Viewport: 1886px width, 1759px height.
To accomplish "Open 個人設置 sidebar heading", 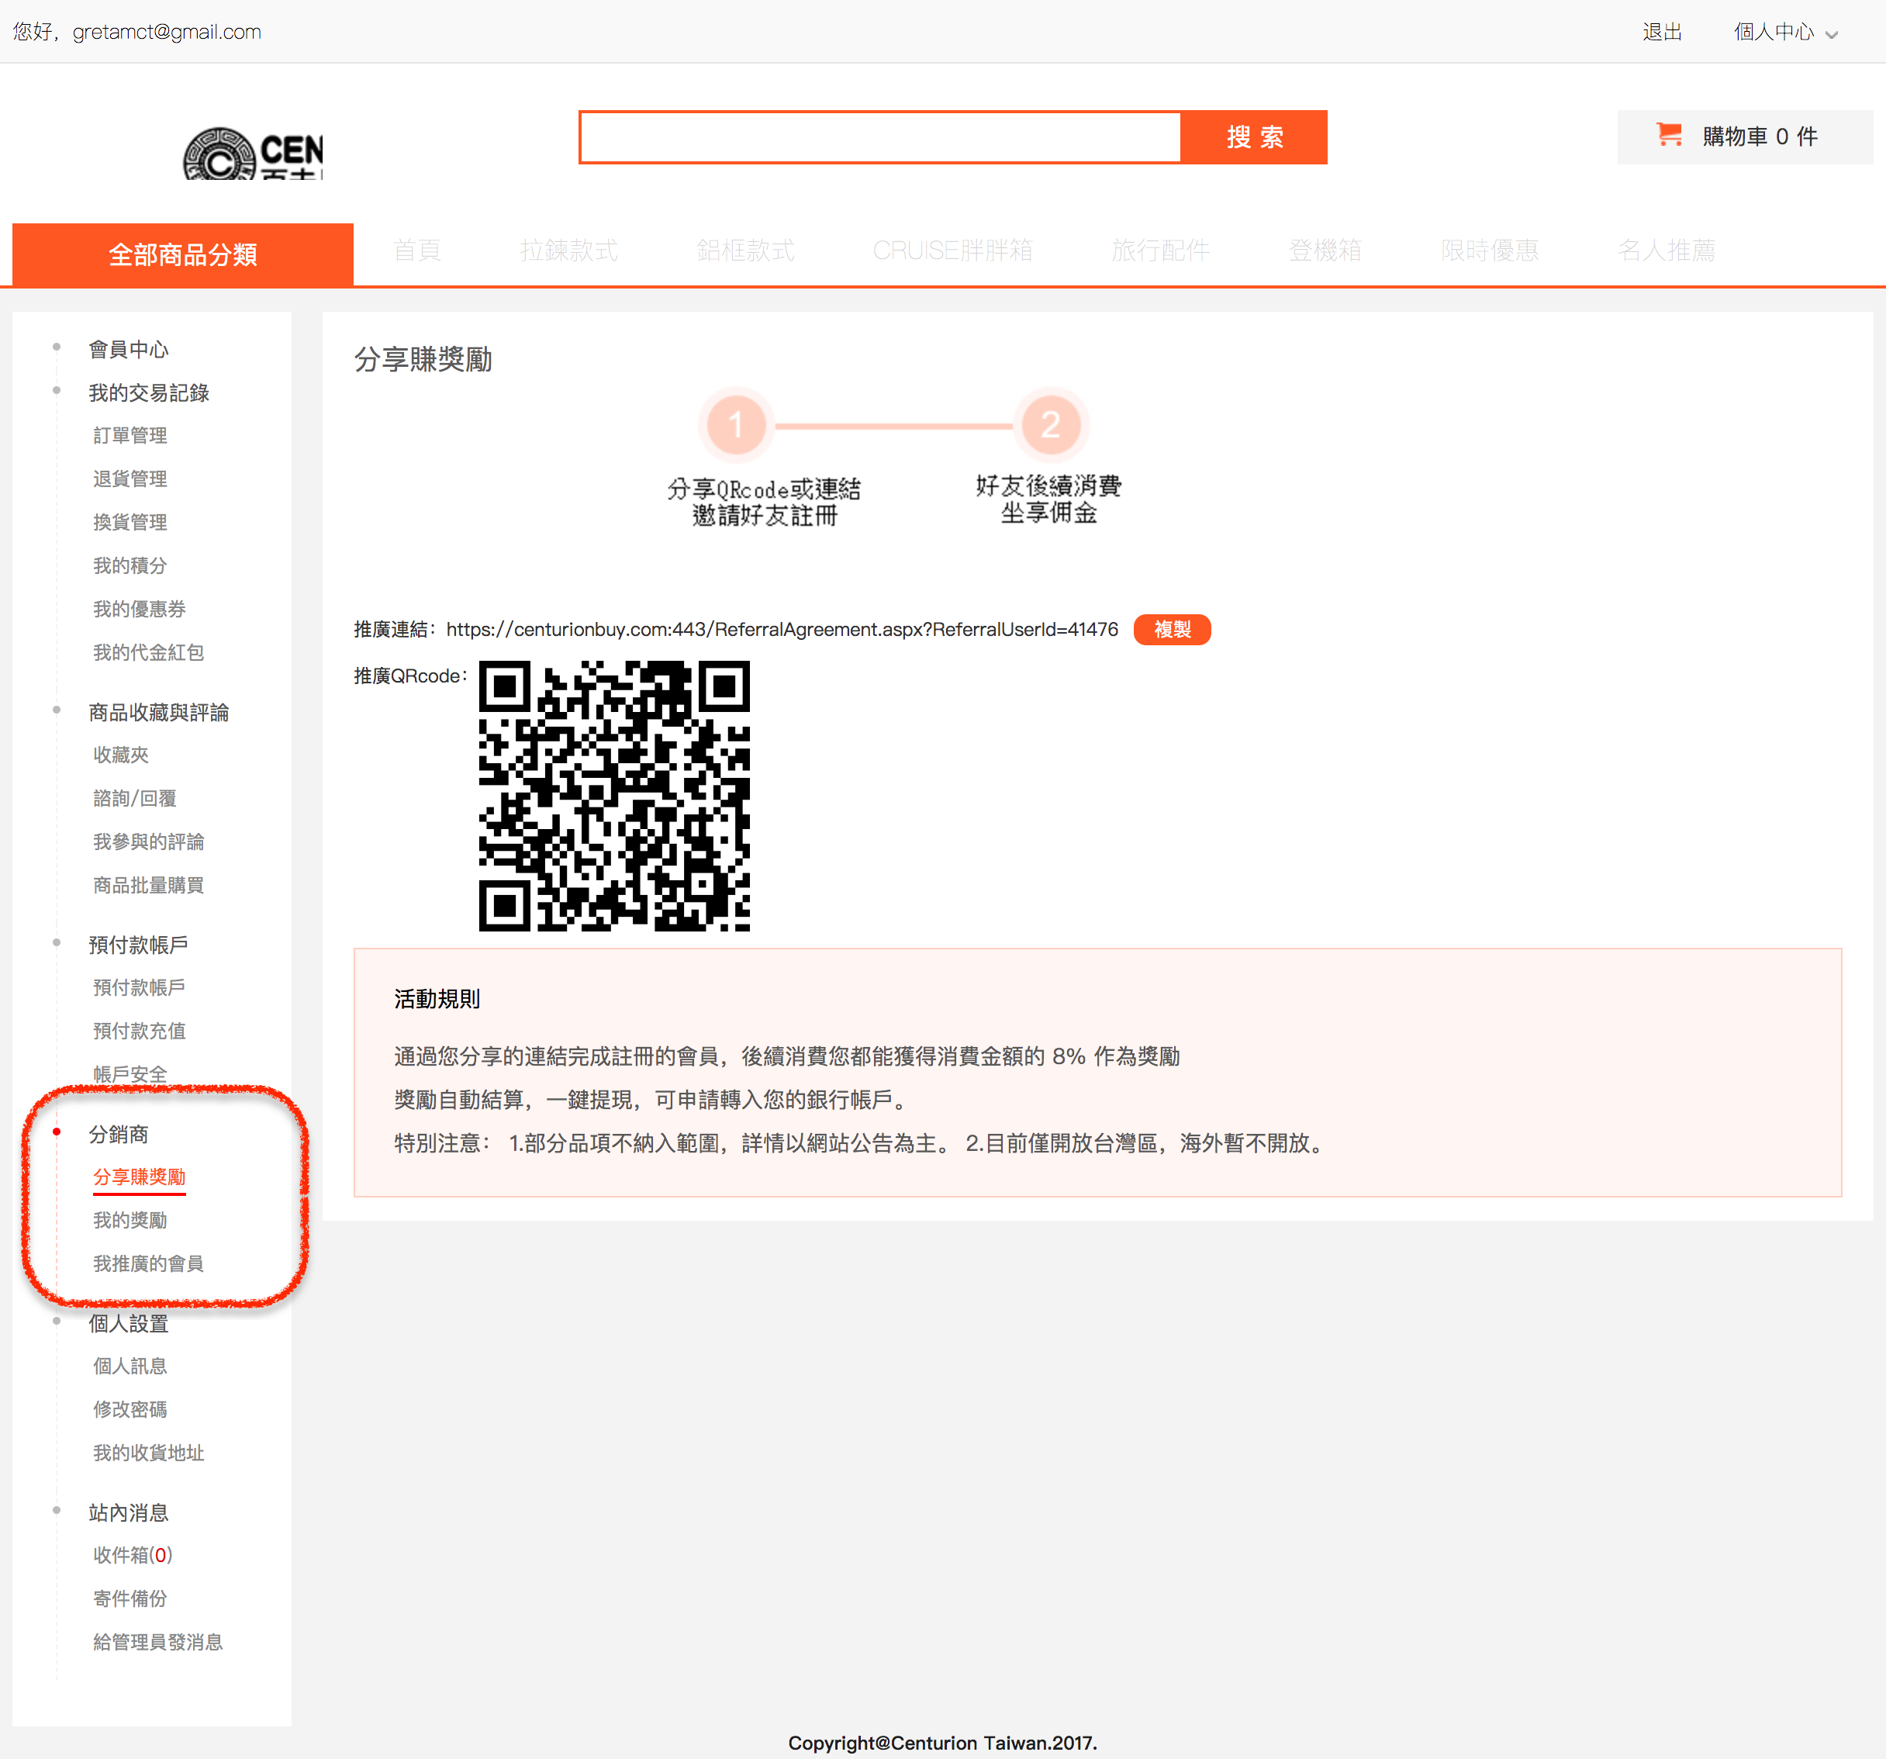I will coord(129,1324).
